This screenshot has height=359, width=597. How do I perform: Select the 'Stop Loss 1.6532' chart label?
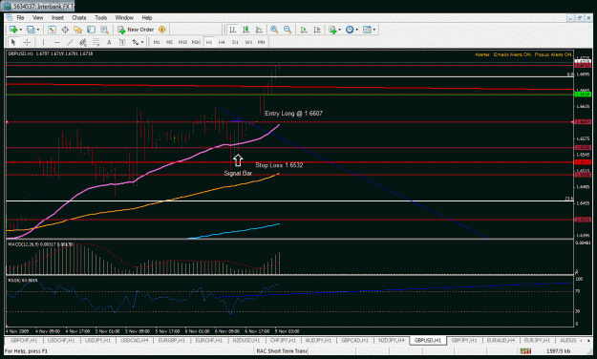(279, 165)
